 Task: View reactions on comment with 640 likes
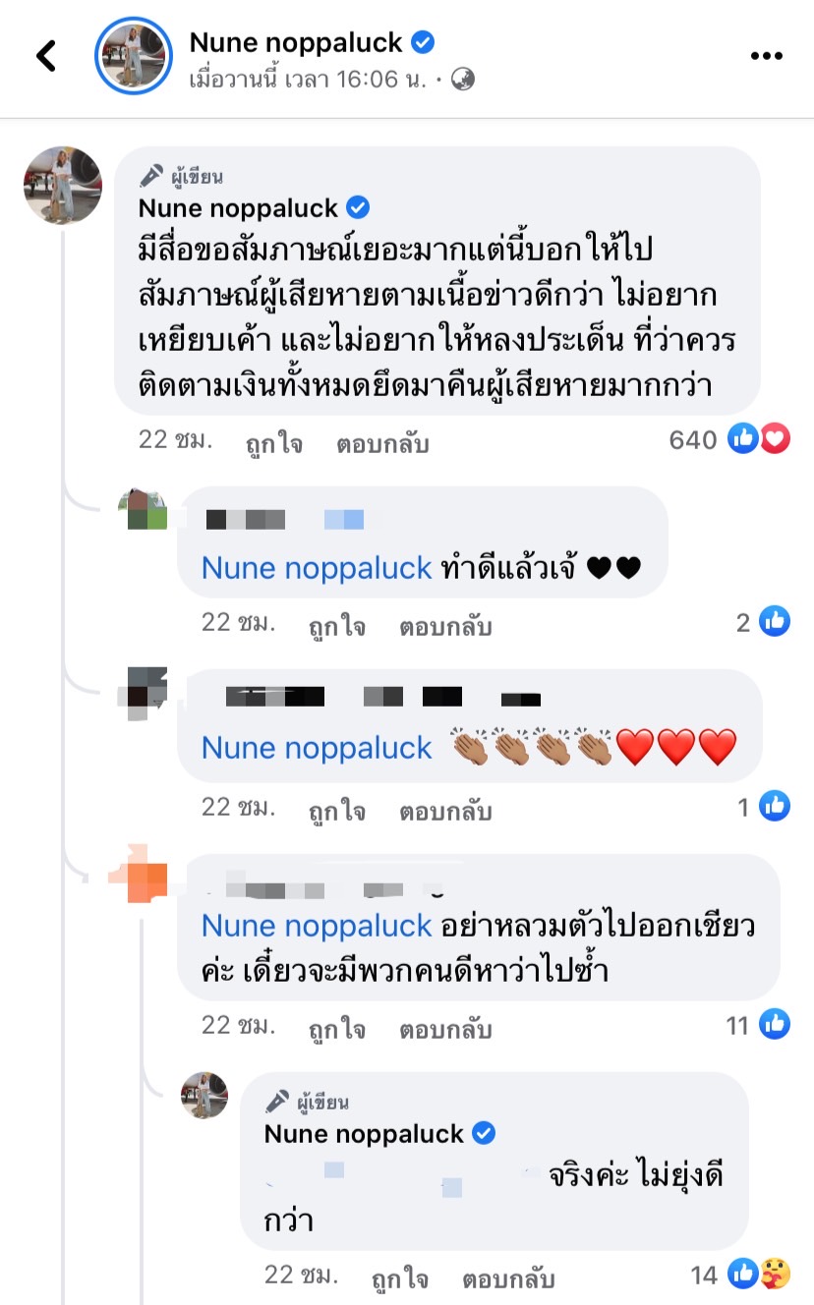click(759, 439)
